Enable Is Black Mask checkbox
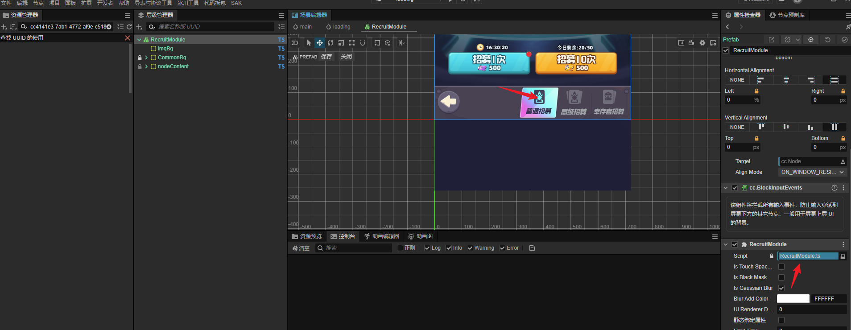 pos(781,277)
